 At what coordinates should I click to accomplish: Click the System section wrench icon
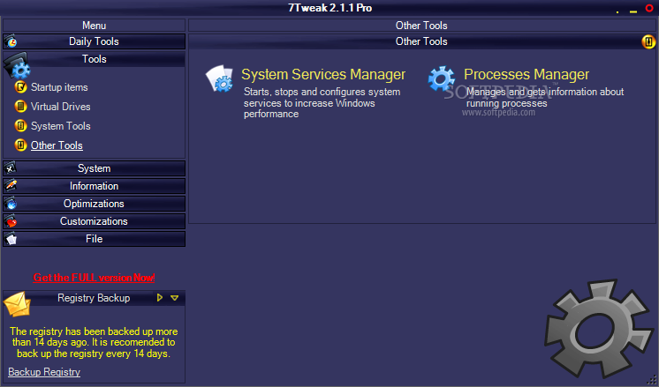tap(10, 168)
